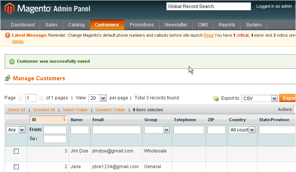This screenshot has height=172, width=296.
Task: Click Select Visible link
Action: coord(75,110)
